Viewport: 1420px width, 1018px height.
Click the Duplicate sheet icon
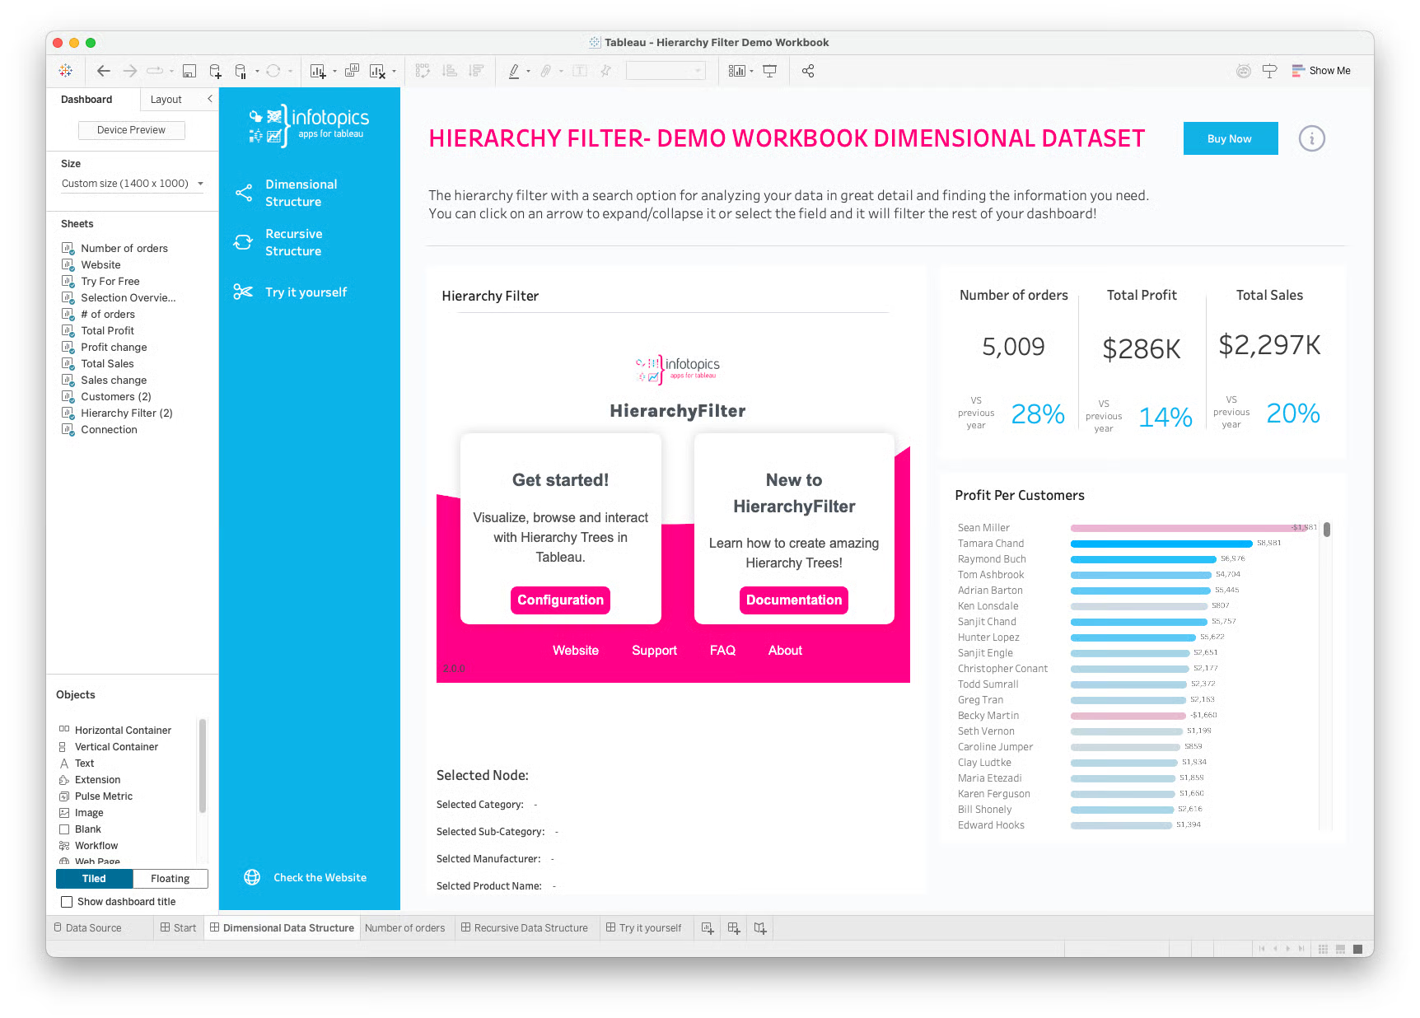(352, 72)
